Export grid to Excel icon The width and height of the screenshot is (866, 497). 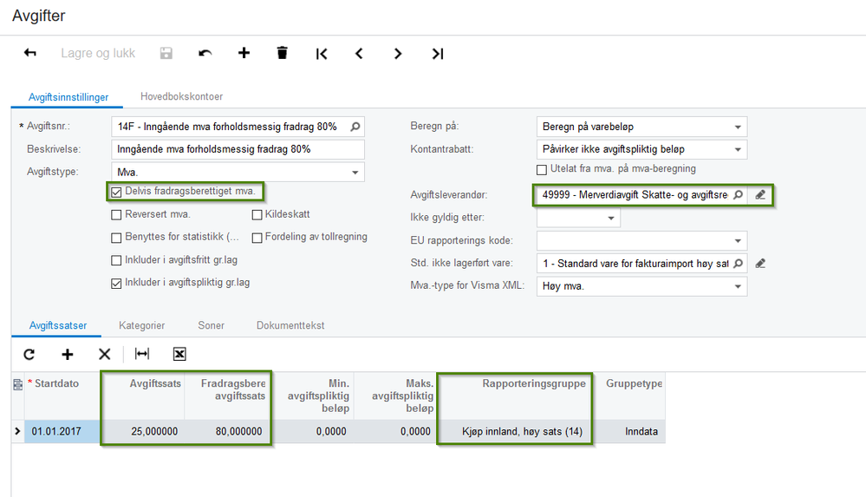[x=179, y=354]
